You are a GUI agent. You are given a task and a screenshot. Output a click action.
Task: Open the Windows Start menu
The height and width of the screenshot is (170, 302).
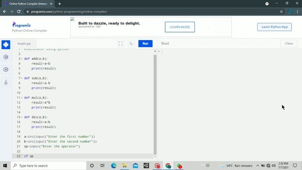point(5,166)
